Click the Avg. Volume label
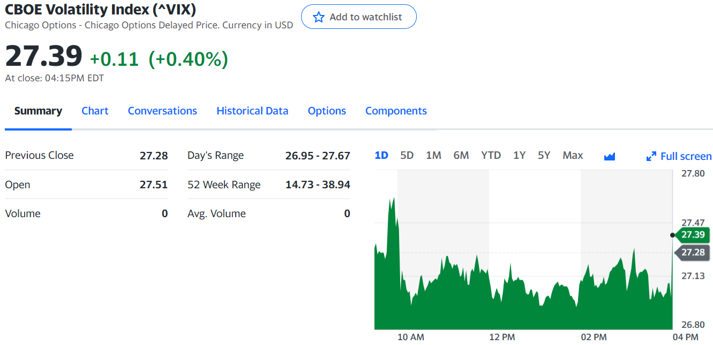Image resolution: width=713 pixels, height=345 pixels. click(x=217, y=213)
